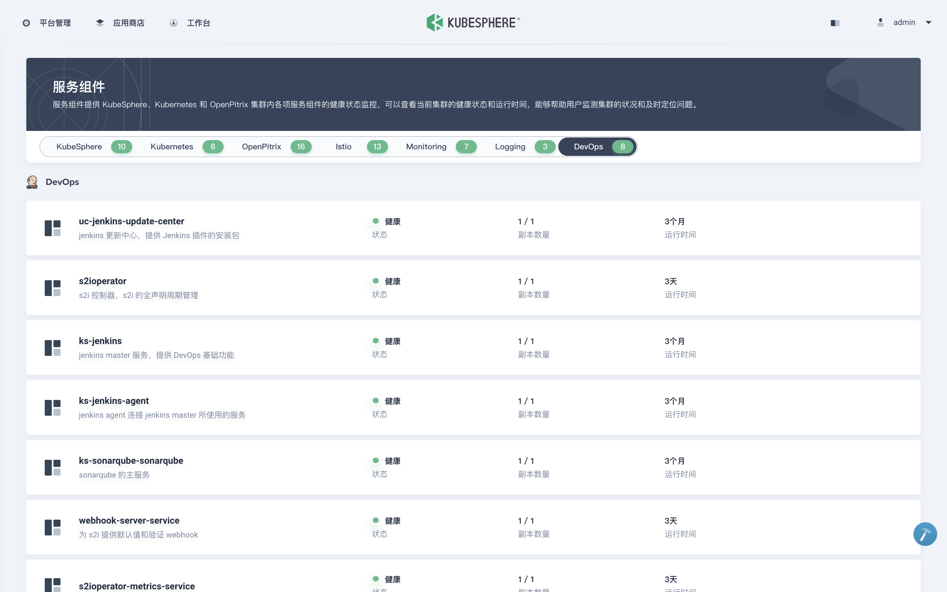Switch to the Istio tab
Viewport: 947px width, 592px height.
361,147
